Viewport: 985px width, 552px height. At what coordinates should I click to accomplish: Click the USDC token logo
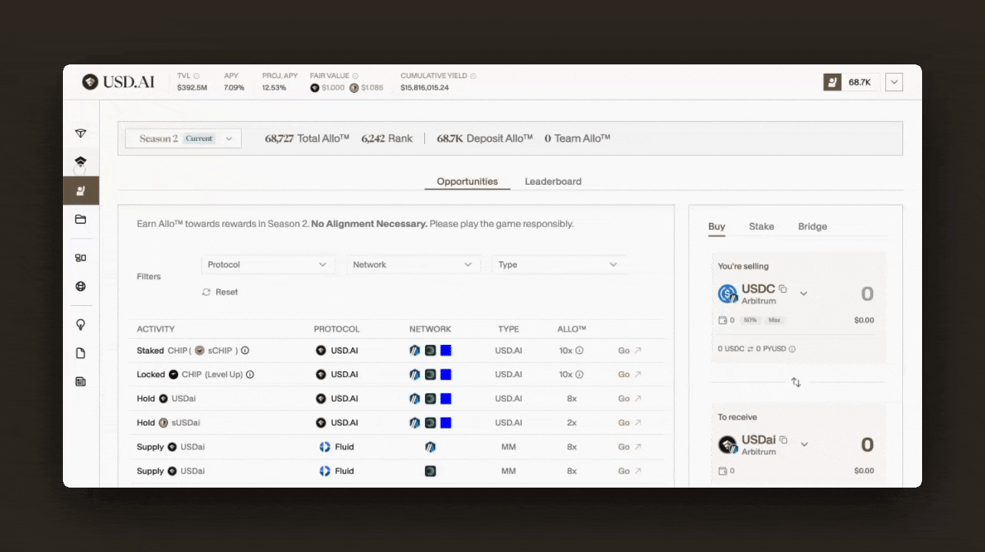727,294
